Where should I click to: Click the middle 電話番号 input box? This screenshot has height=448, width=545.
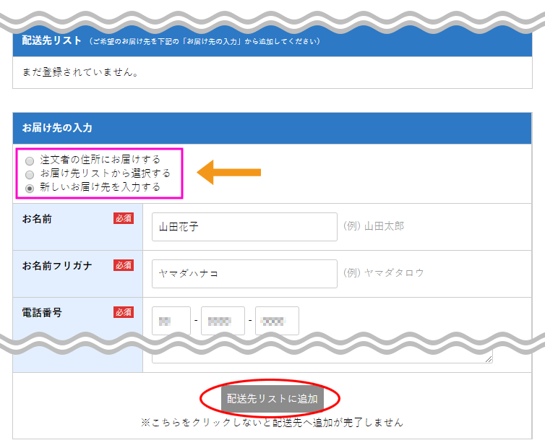pos(223,320)
